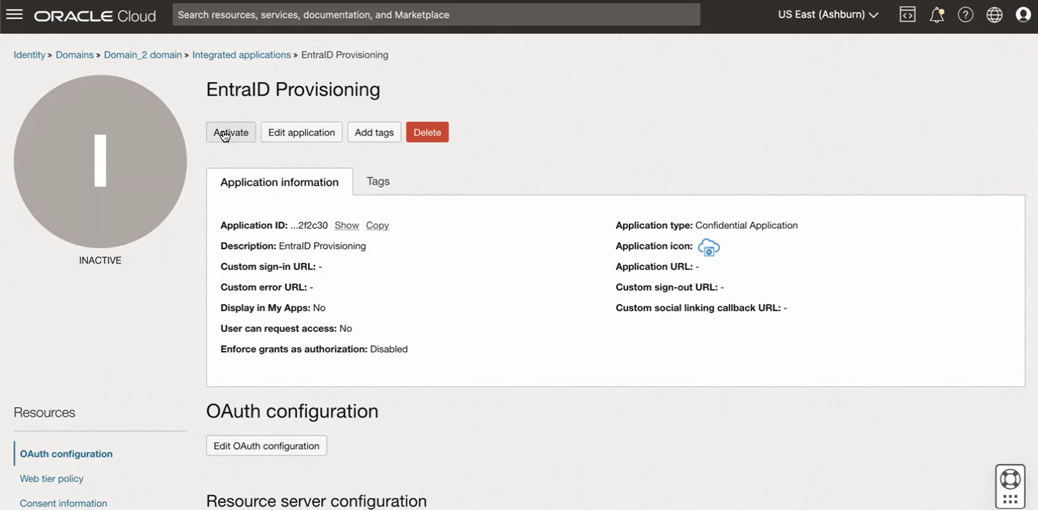Click the application cloud icon
This screenshot has width=1038, height=510.
point(709,247)
